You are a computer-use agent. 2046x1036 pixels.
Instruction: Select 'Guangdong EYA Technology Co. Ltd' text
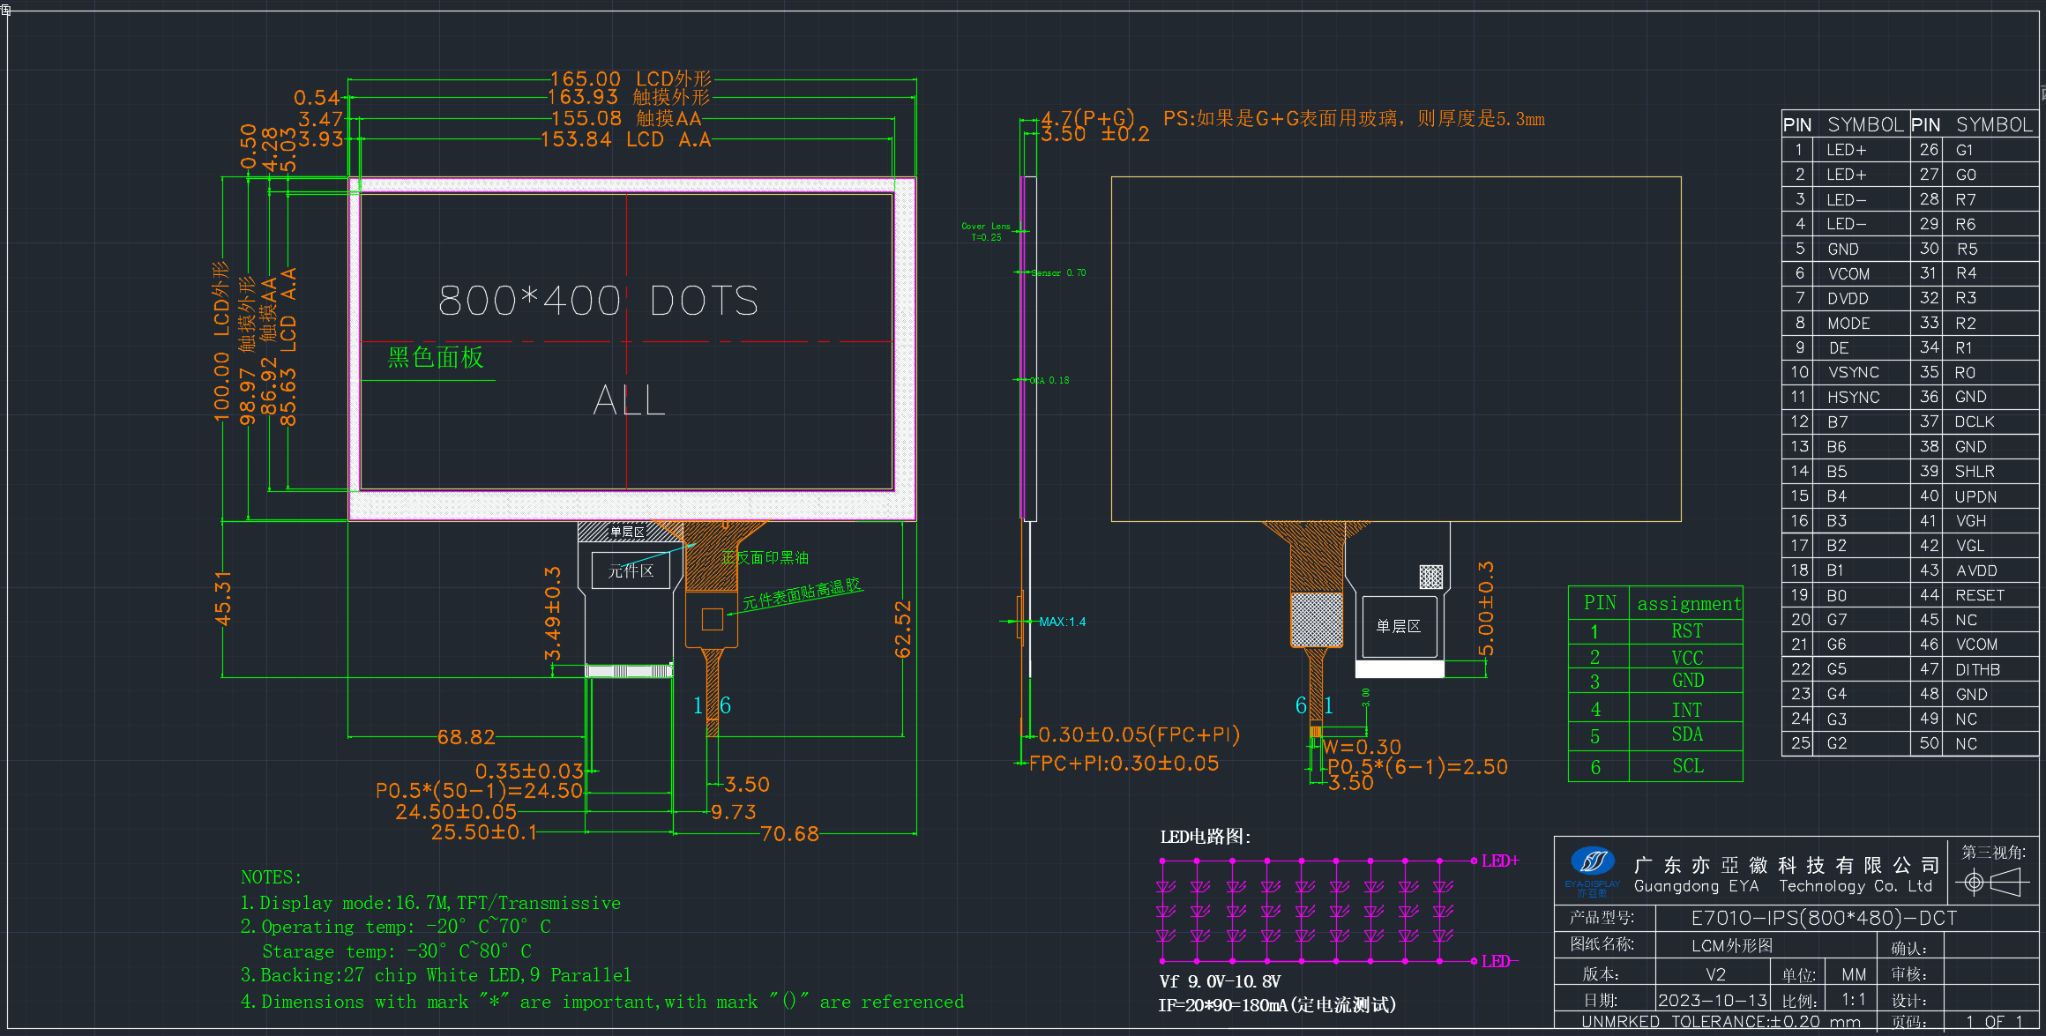point(1782,886)
